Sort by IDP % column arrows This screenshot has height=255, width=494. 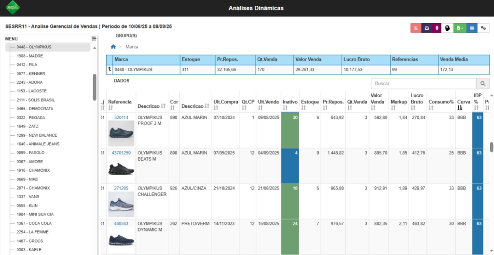476,108
